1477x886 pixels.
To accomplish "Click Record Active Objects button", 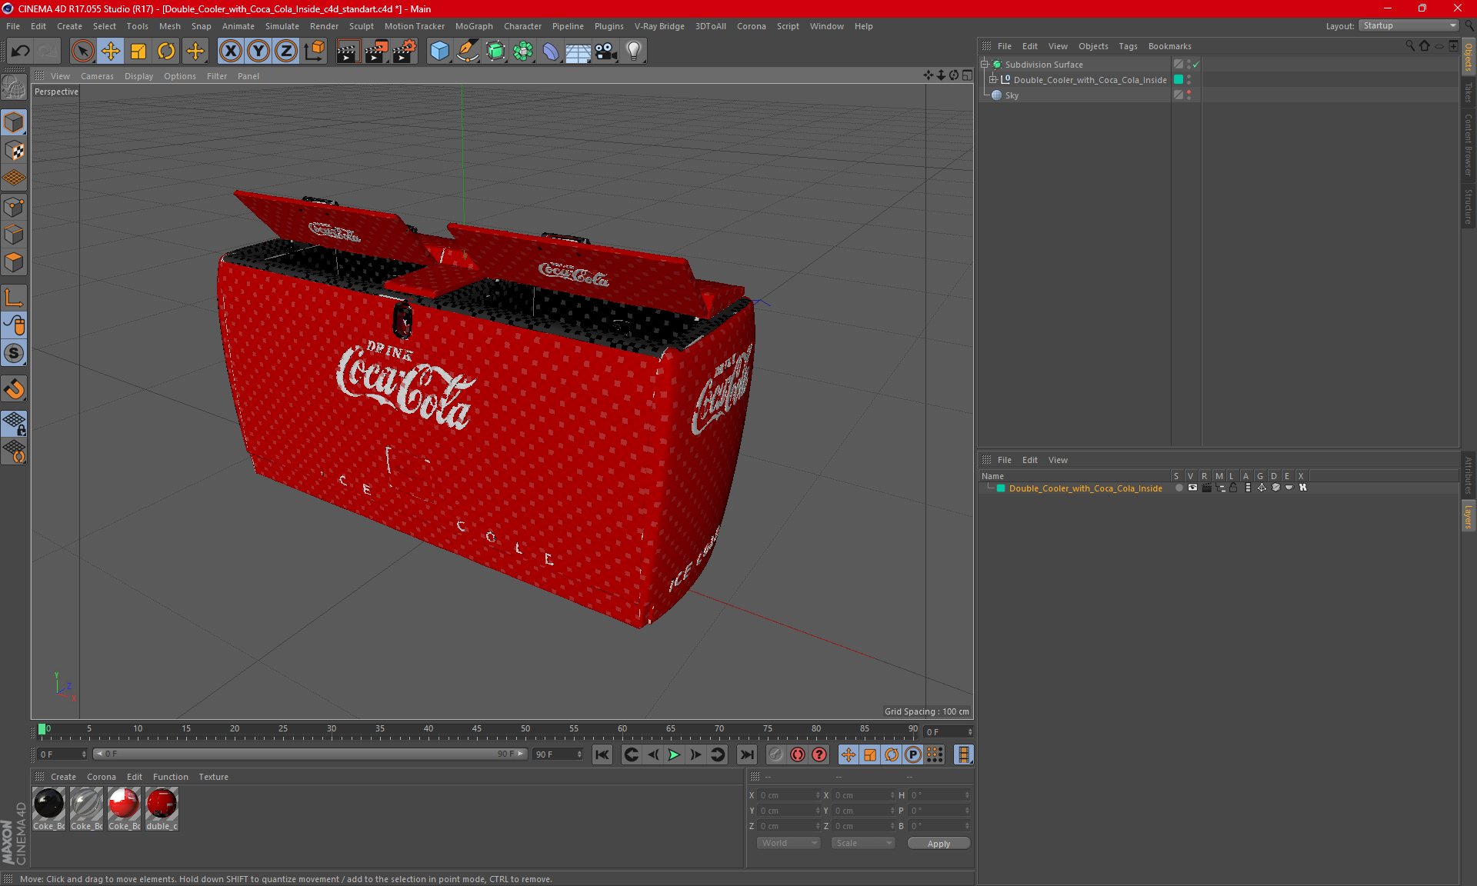I will pos(776,754).
